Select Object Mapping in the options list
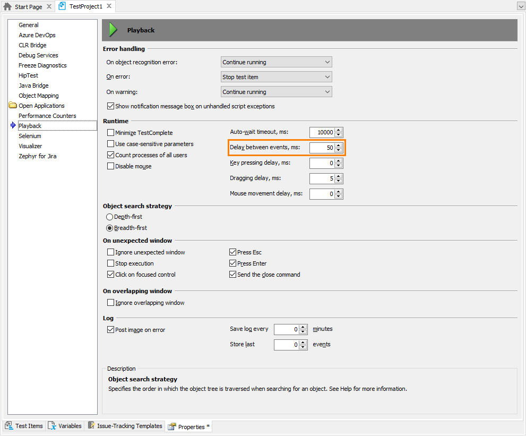 tap(38, 96)
